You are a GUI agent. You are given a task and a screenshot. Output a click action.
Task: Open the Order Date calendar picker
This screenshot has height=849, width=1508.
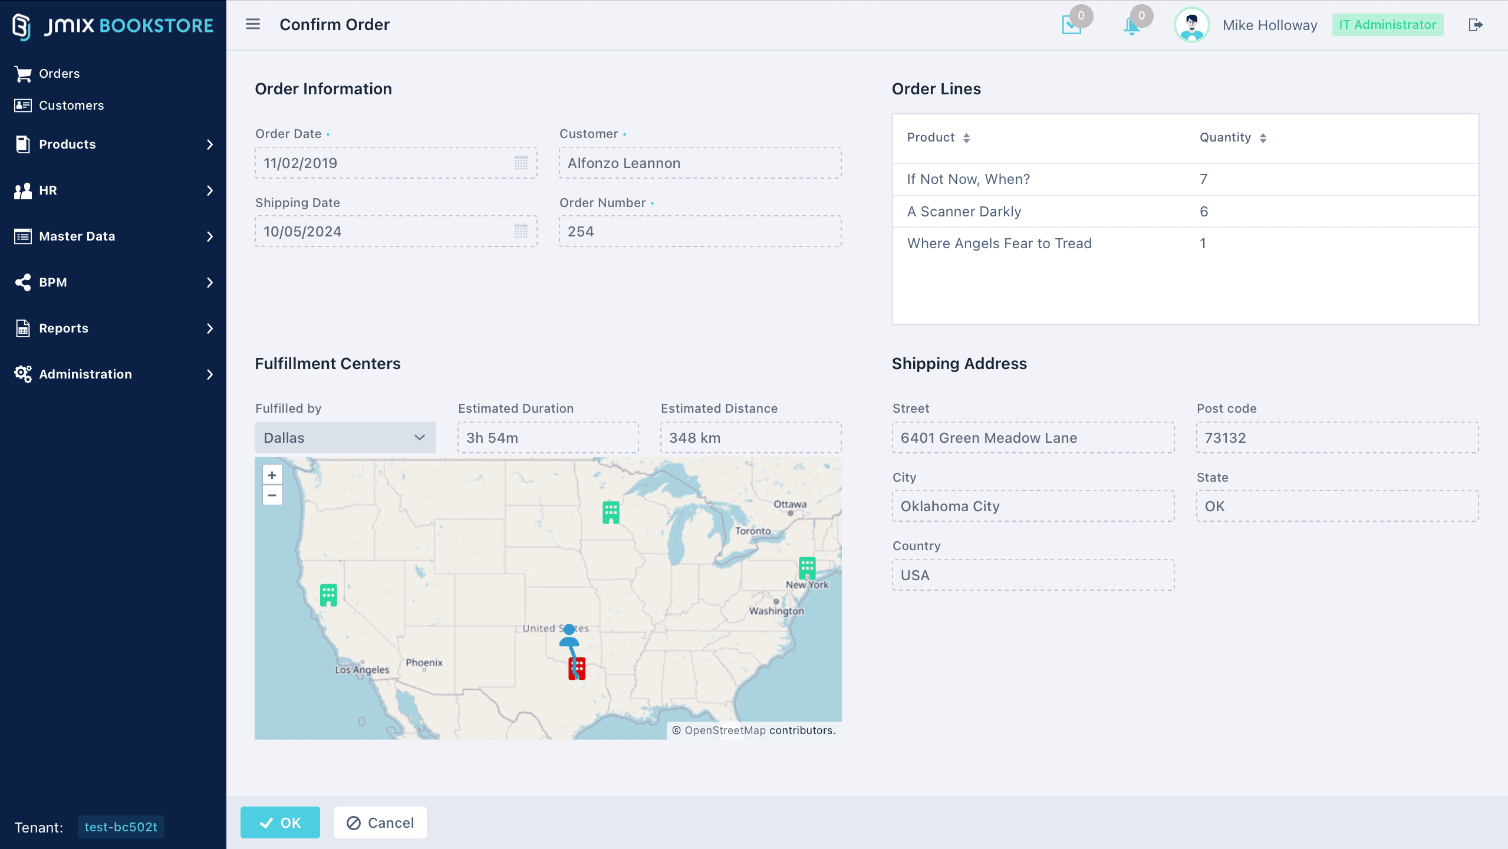[x=521, y=163]
